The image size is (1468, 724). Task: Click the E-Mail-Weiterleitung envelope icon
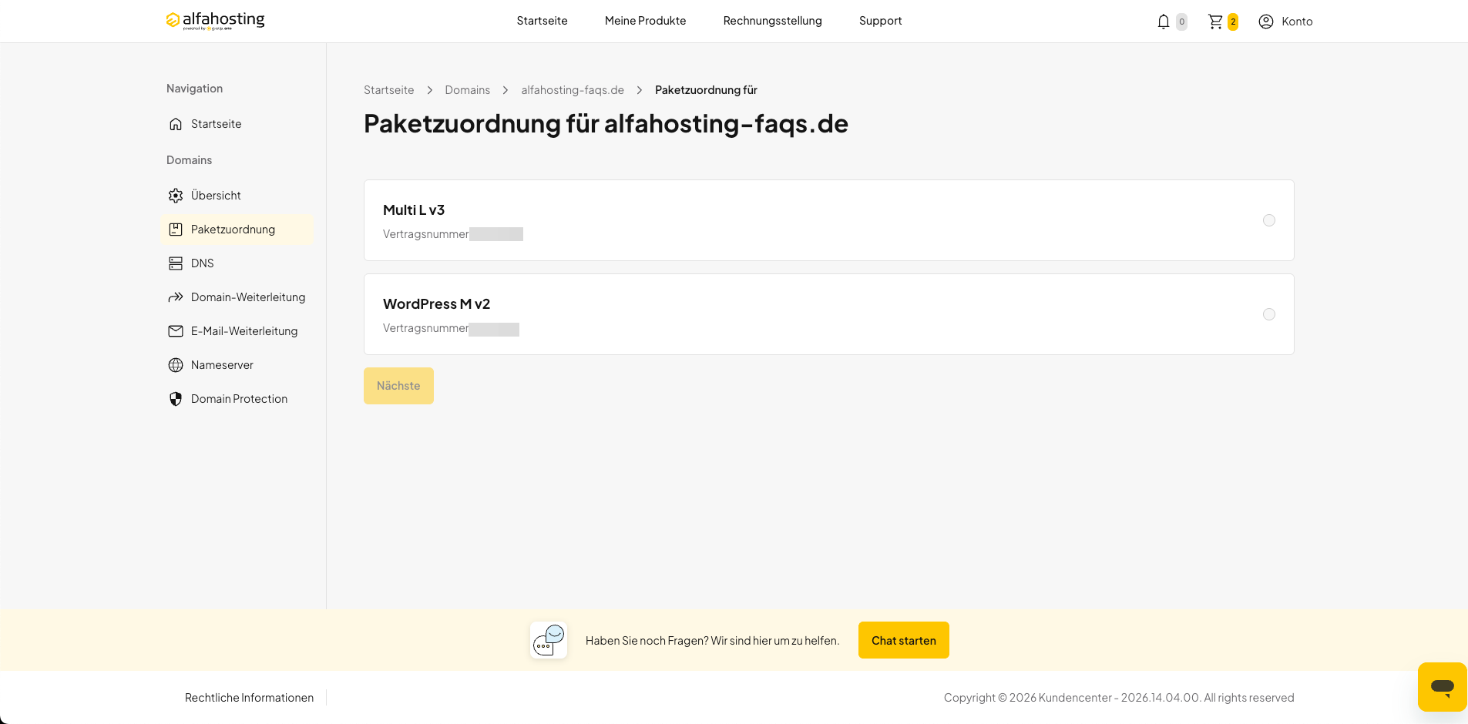176,331
